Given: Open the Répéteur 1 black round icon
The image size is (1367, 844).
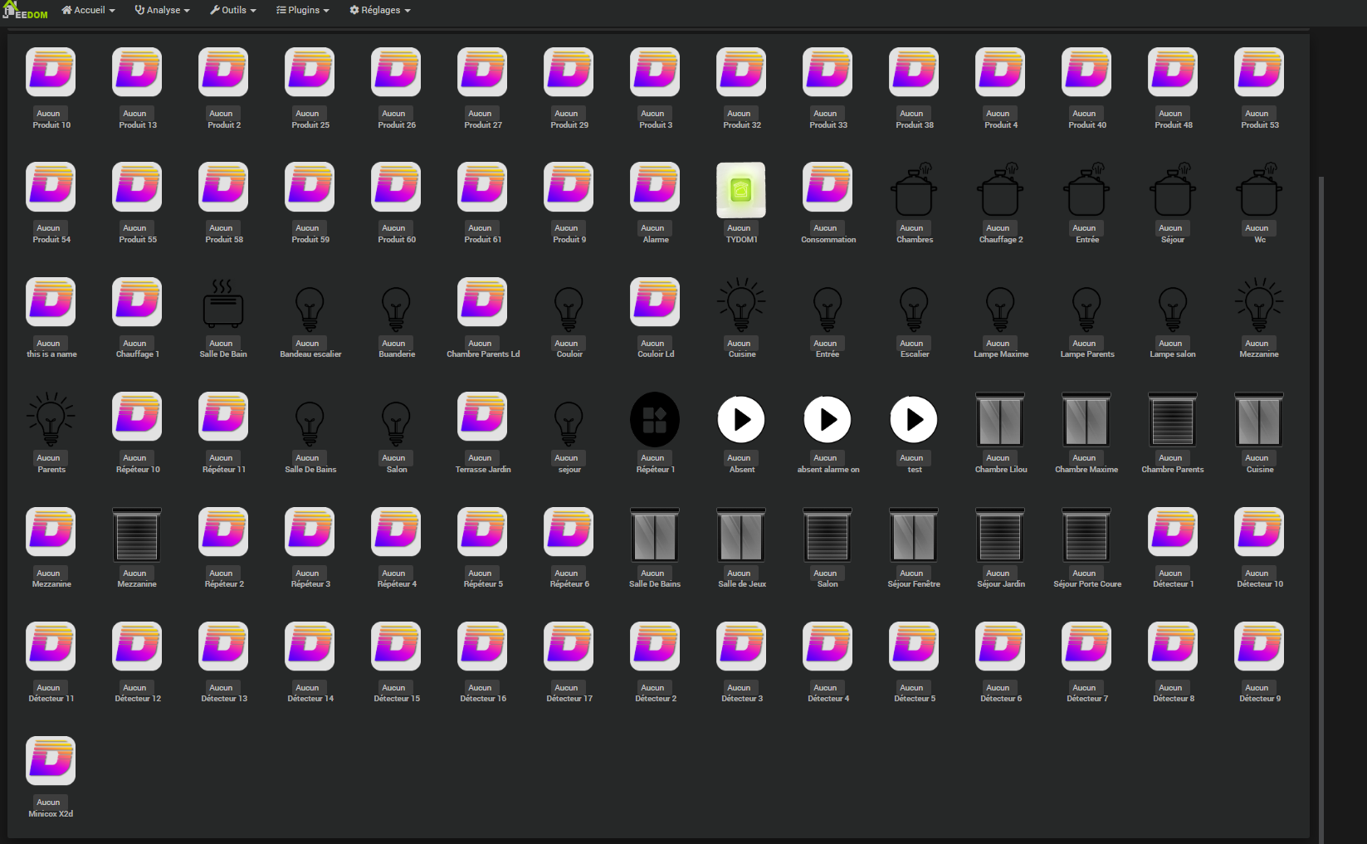Looking at the screenshot, I should 655,419.
